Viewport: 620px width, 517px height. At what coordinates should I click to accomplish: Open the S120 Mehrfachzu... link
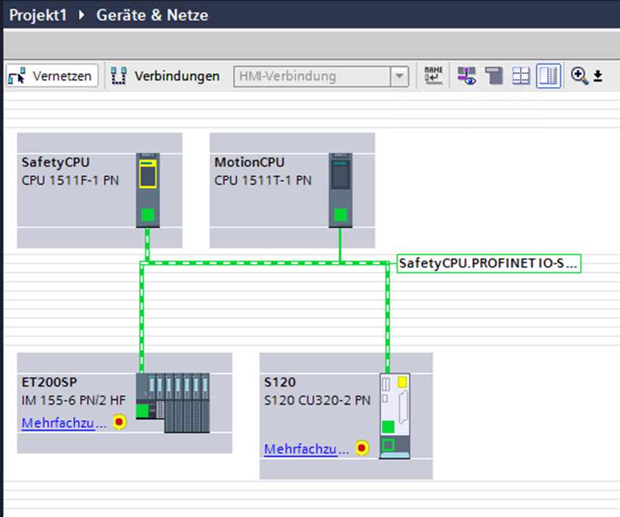tap(307, 449)
